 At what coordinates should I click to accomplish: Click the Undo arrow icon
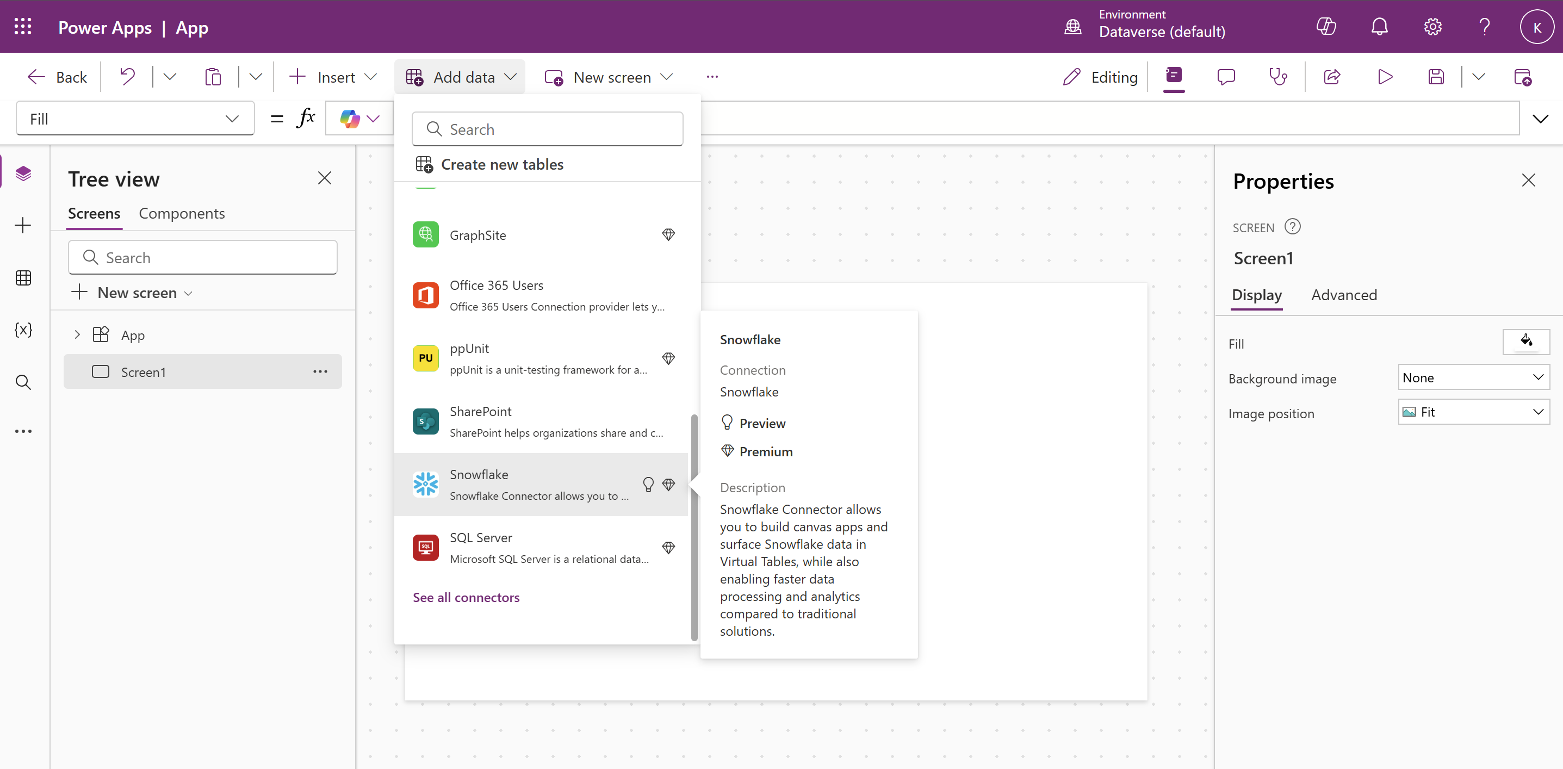click(x=127, y=77)
